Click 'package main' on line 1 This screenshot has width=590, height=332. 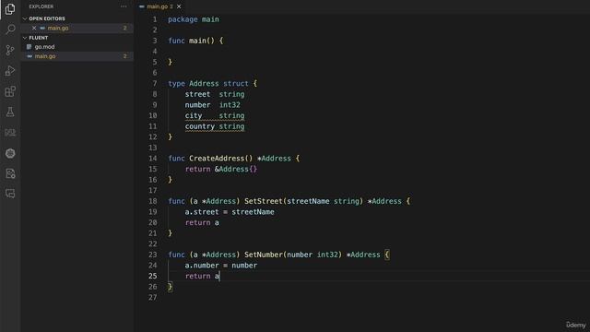(x=194, y=19)
